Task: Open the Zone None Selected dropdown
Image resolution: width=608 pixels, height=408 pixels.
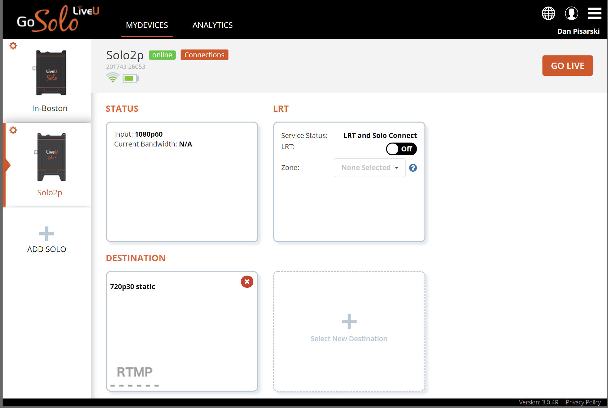Action: 370,168
